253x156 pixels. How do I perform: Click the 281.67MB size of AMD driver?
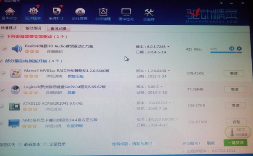tap(197, 122)
